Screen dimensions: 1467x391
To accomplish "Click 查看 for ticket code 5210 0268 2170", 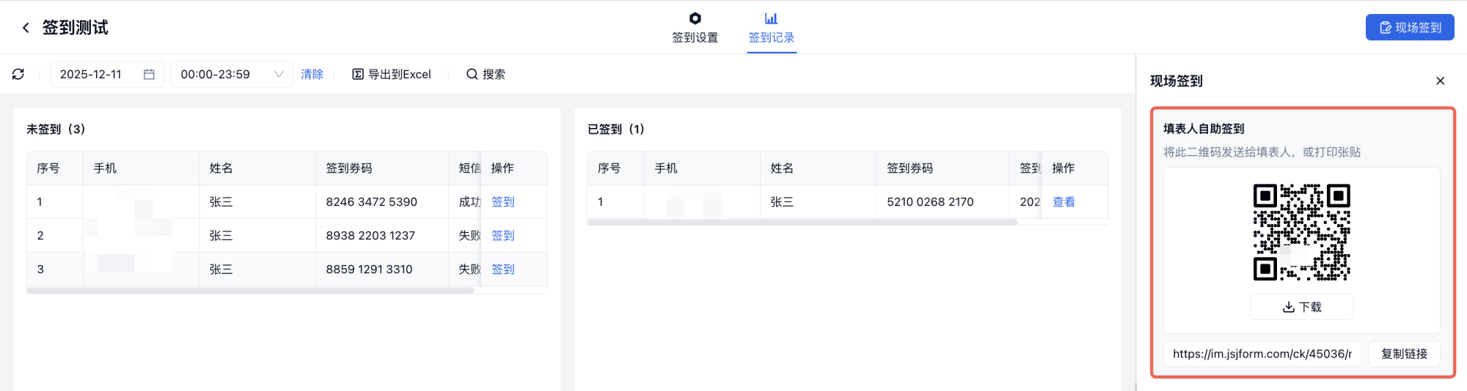I will (1064, 202).
